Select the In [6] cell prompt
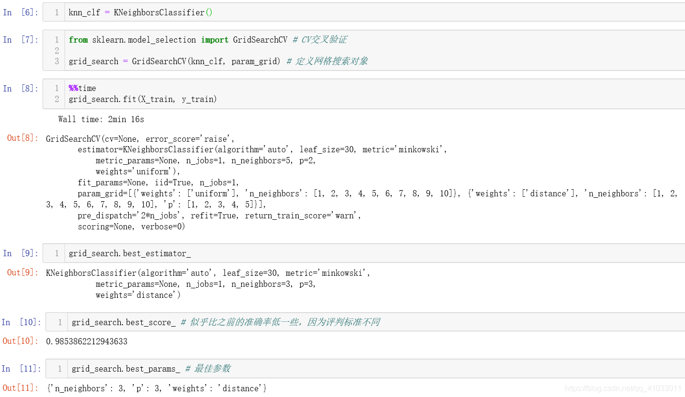This screenshot has width=685, height=397. point(20,12)
